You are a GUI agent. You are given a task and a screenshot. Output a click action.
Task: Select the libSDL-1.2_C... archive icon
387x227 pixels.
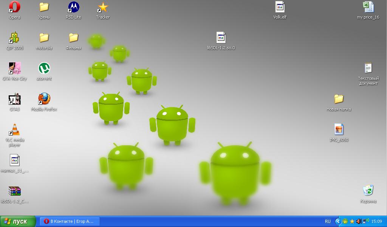[x=15, y=191]
